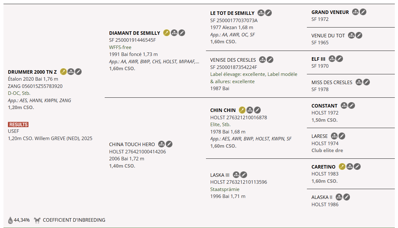The width and height of the screenshot is (398, 228).
Task: Click the horse icon beside Coefficient d'Inbreeding
Action: 37,220
